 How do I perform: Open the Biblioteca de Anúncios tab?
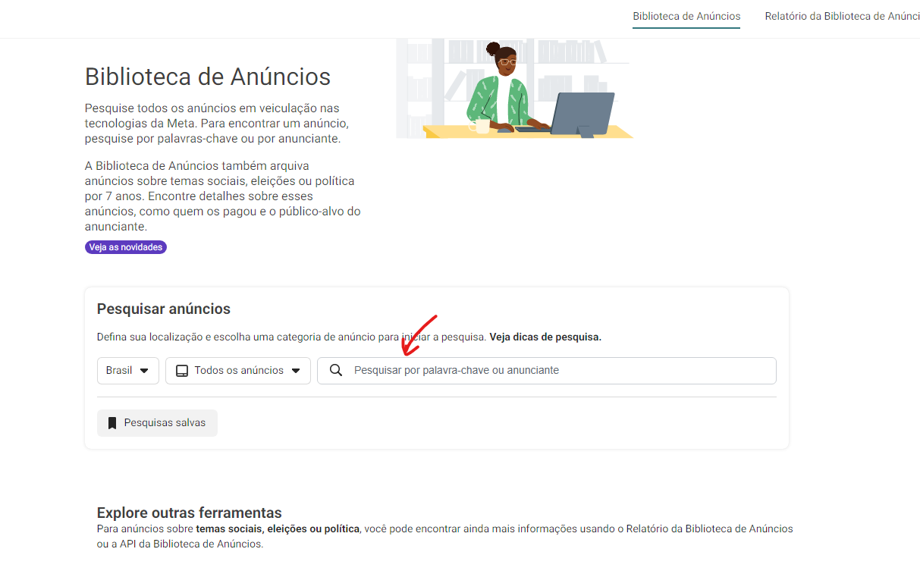click(686, 16)
